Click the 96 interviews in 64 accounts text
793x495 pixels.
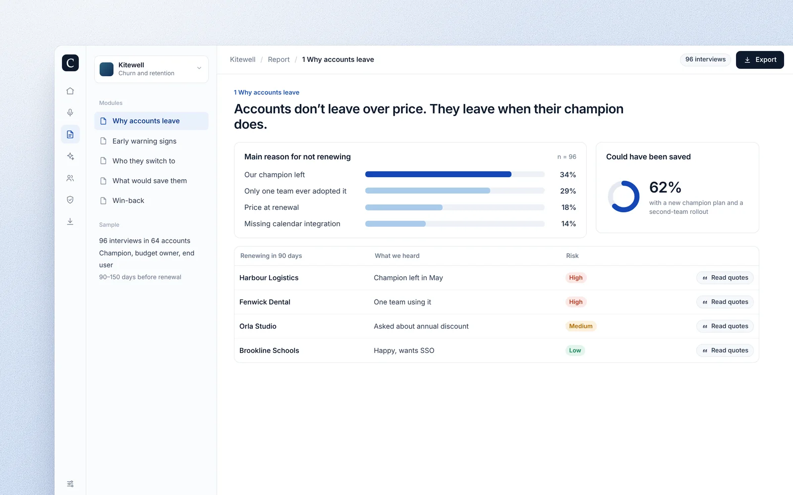(x=145, y=241)
